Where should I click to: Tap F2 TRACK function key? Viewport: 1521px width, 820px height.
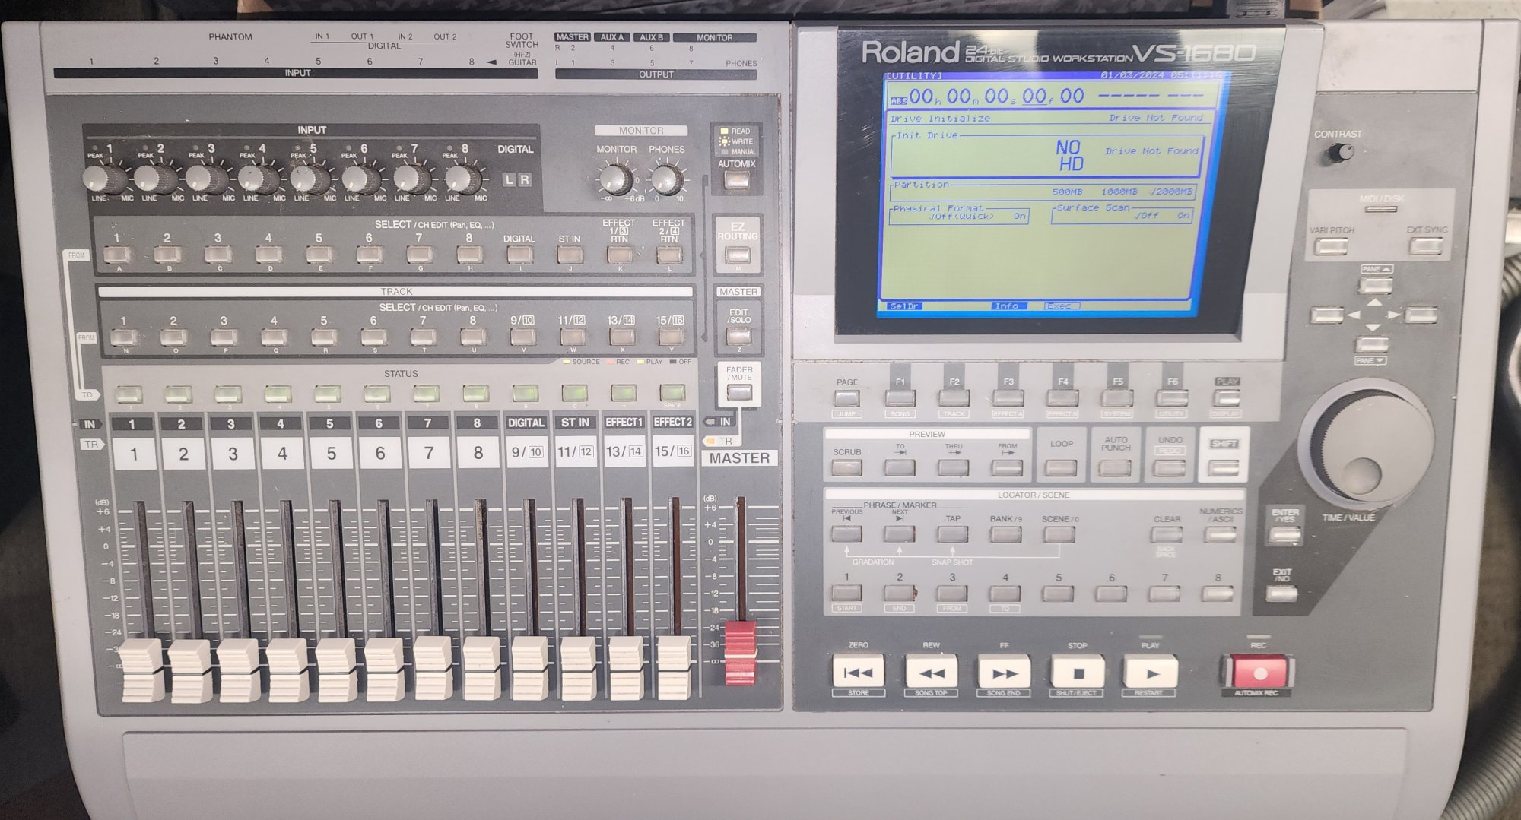tap(954, 397)
